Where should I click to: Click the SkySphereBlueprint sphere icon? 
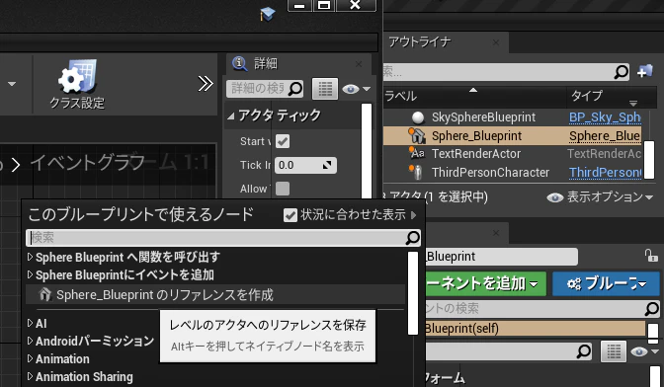click(418, 117)
